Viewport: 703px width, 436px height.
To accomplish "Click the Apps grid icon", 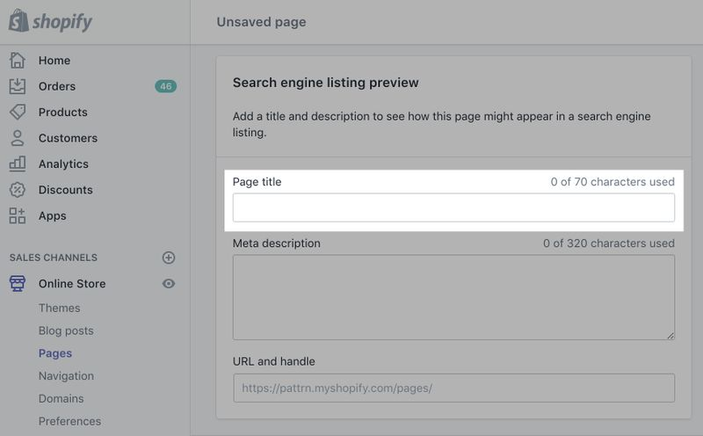I will (18, 215).
